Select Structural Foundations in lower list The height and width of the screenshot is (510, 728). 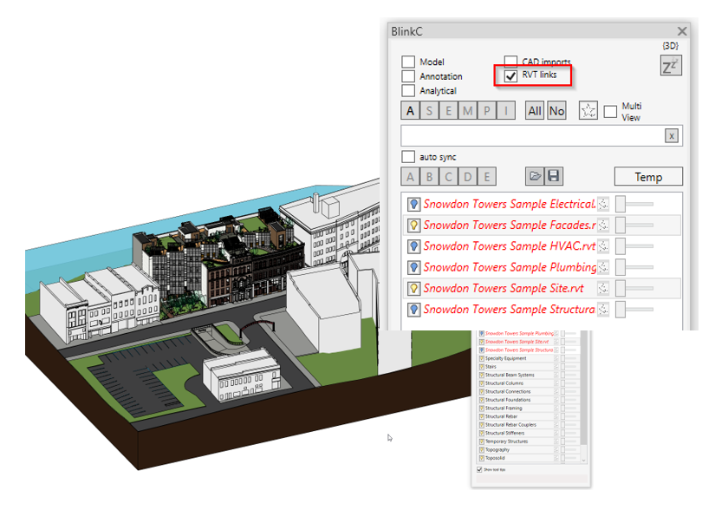[x=508, y=400]
